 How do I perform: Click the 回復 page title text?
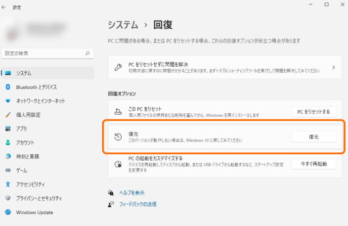[163, 25]
